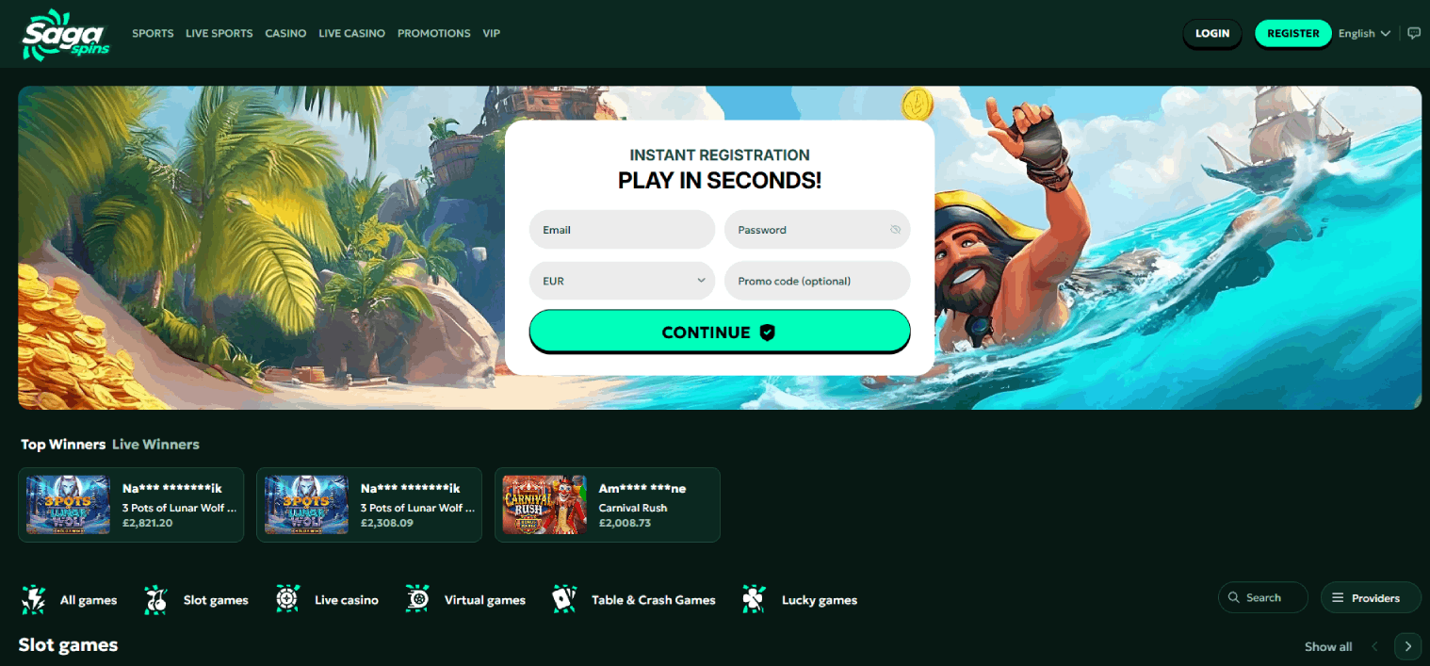Click the Show all link for slot games
This screenshot has width=1430, height=666.
[1328, 646]
